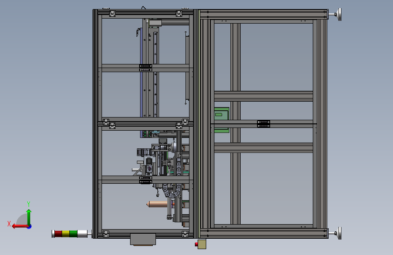Viewport: 393px width, 255px height.
Task: Select the white segment of the signal tower light
Action: pos(82,234)
